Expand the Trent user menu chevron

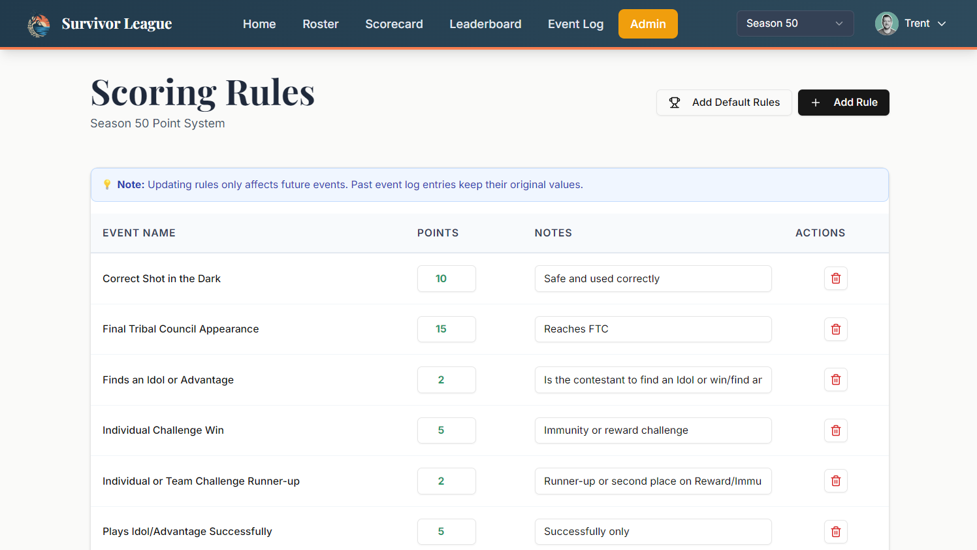click(x=942, y=24)
